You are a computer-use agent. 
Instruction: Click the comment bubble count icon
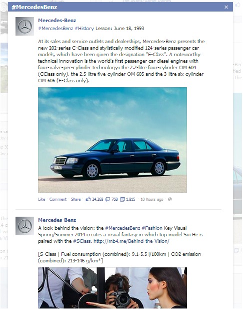click(107, 199)
